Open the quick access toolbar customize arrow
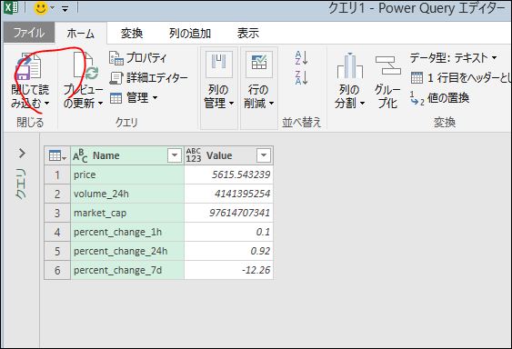The width and height of the screenshot is (512, 349). coord(65,8)
